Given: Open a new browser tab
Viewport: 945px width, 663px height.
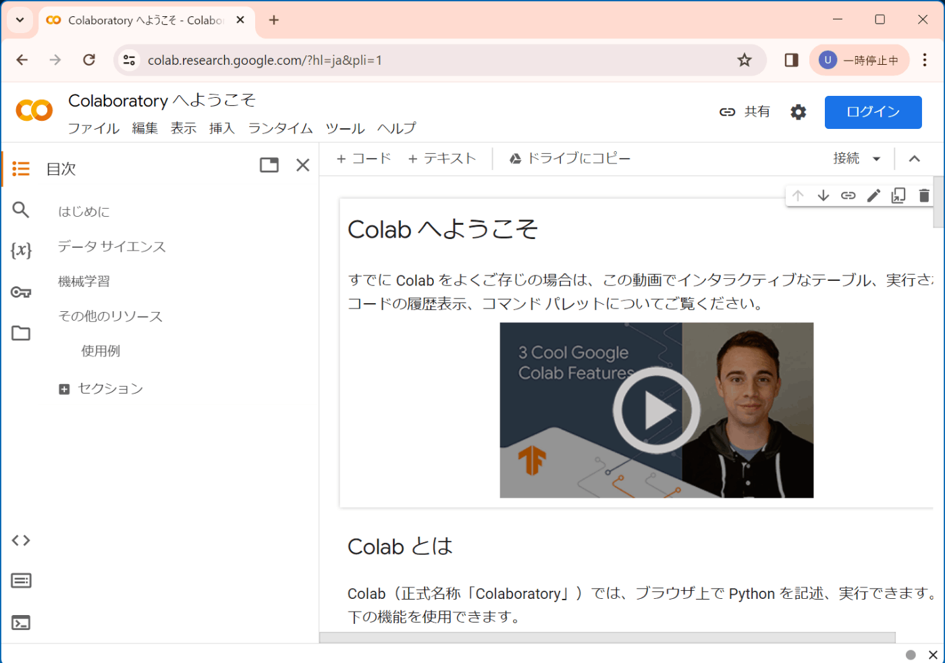Looking at the screenshot, I should point(274,20).
